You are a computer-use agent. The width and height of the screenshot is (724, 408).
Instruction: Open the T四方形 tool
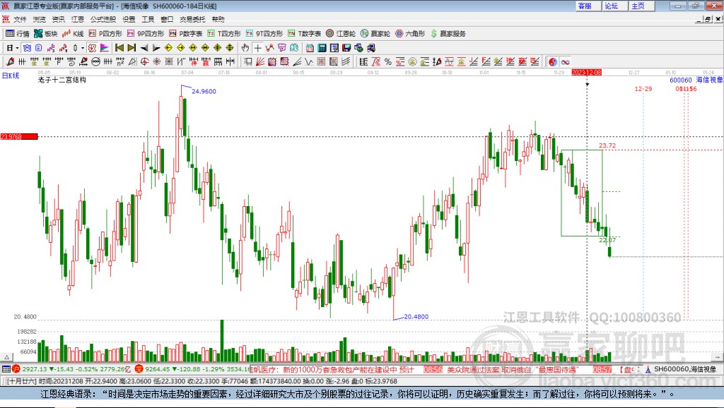pyautogui.click(x=224, y=34)
